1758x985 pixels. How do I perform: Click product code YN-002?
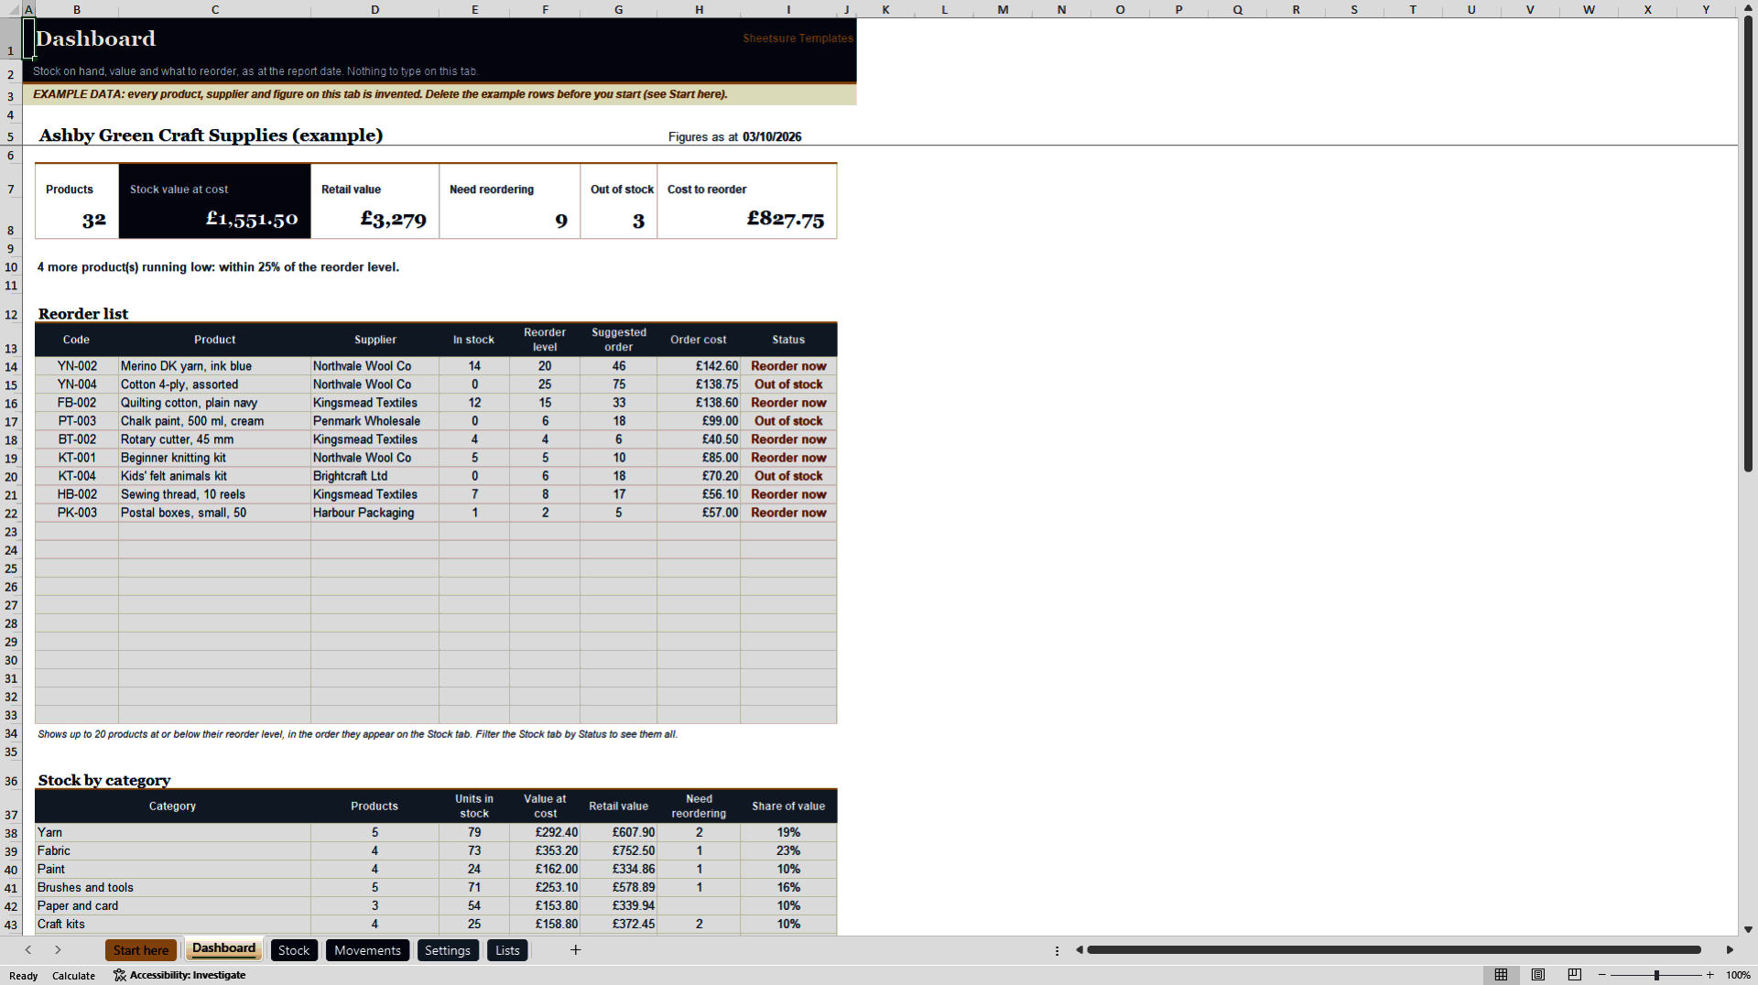[77, 366]
